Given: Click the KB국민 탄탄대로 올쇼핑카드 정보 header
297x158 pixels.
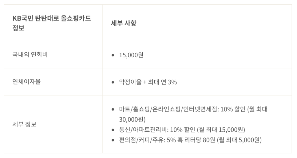Looking at the screenshot, I should [52, 23].
